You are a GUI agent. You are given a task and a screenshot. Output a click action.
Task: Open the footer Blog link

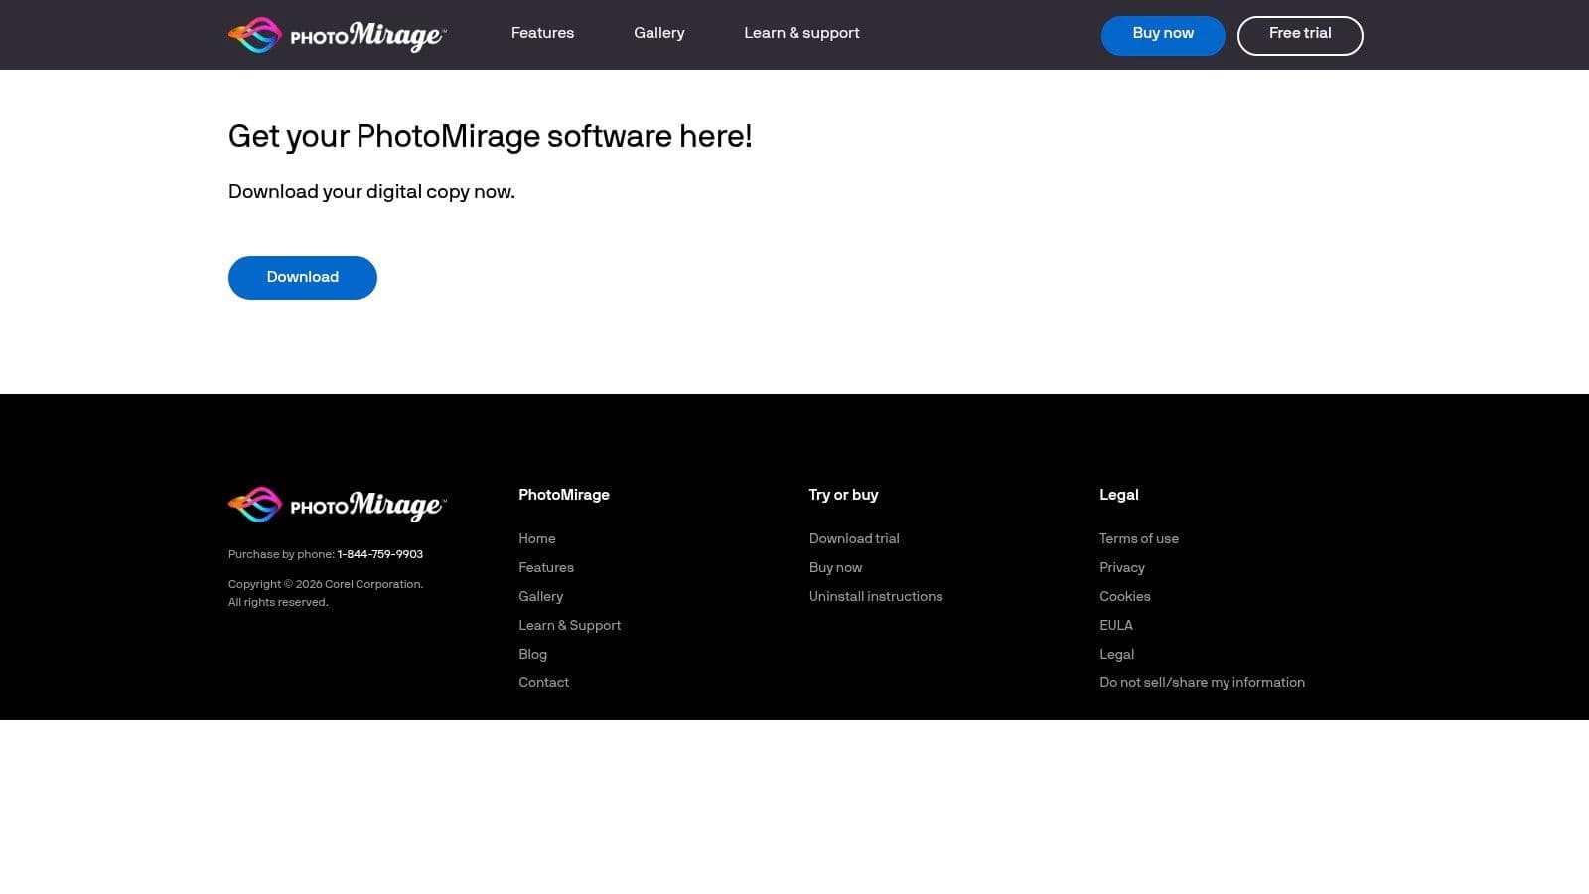(x=533, y=654)
